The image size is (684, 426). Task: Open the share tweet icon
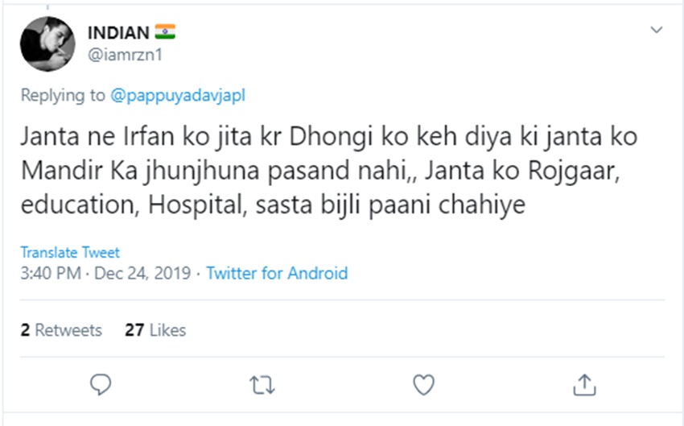click(x=585, y=385)
